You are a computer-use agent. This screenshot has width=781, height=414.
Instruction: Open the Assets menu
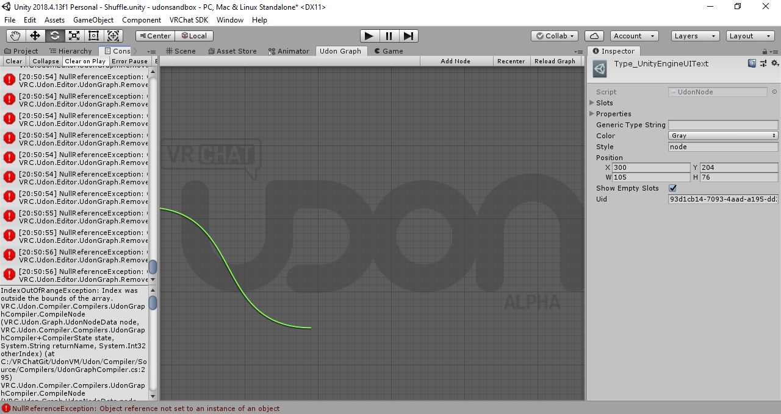[54, 20]
